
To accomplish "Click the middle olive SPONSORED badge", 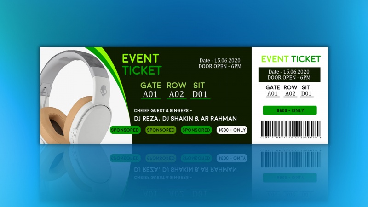I will [x=161, y=130].
